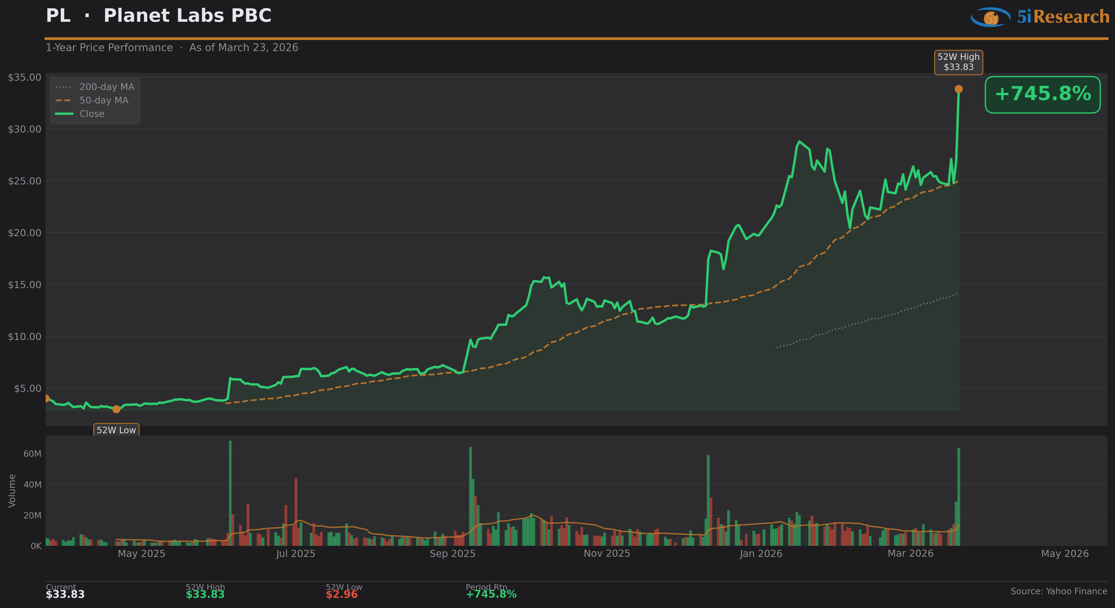
Task: Click the dashed orange 50-day MA swatch
Action: [63, 100]
